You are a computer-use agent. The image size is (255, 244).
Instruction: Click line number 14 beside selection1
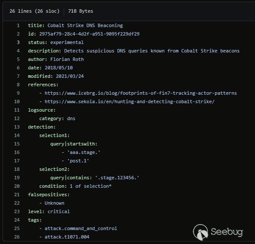[x=17, y=135]
